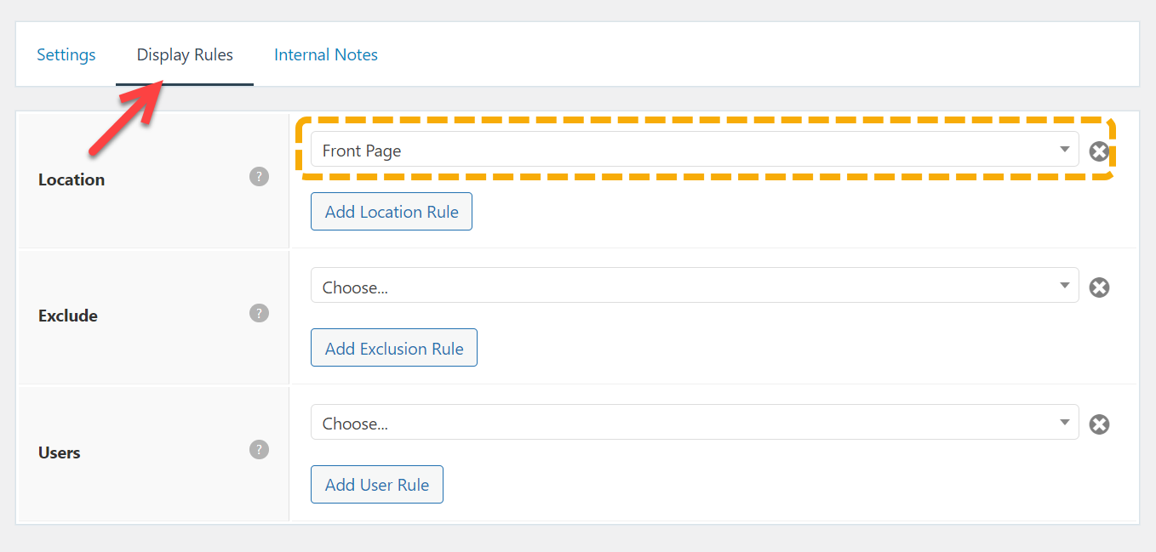Image resolution: width=1156 pixels, height=552 pixels.
Task: Click the Exclude row label
Action: pos(68,316)
